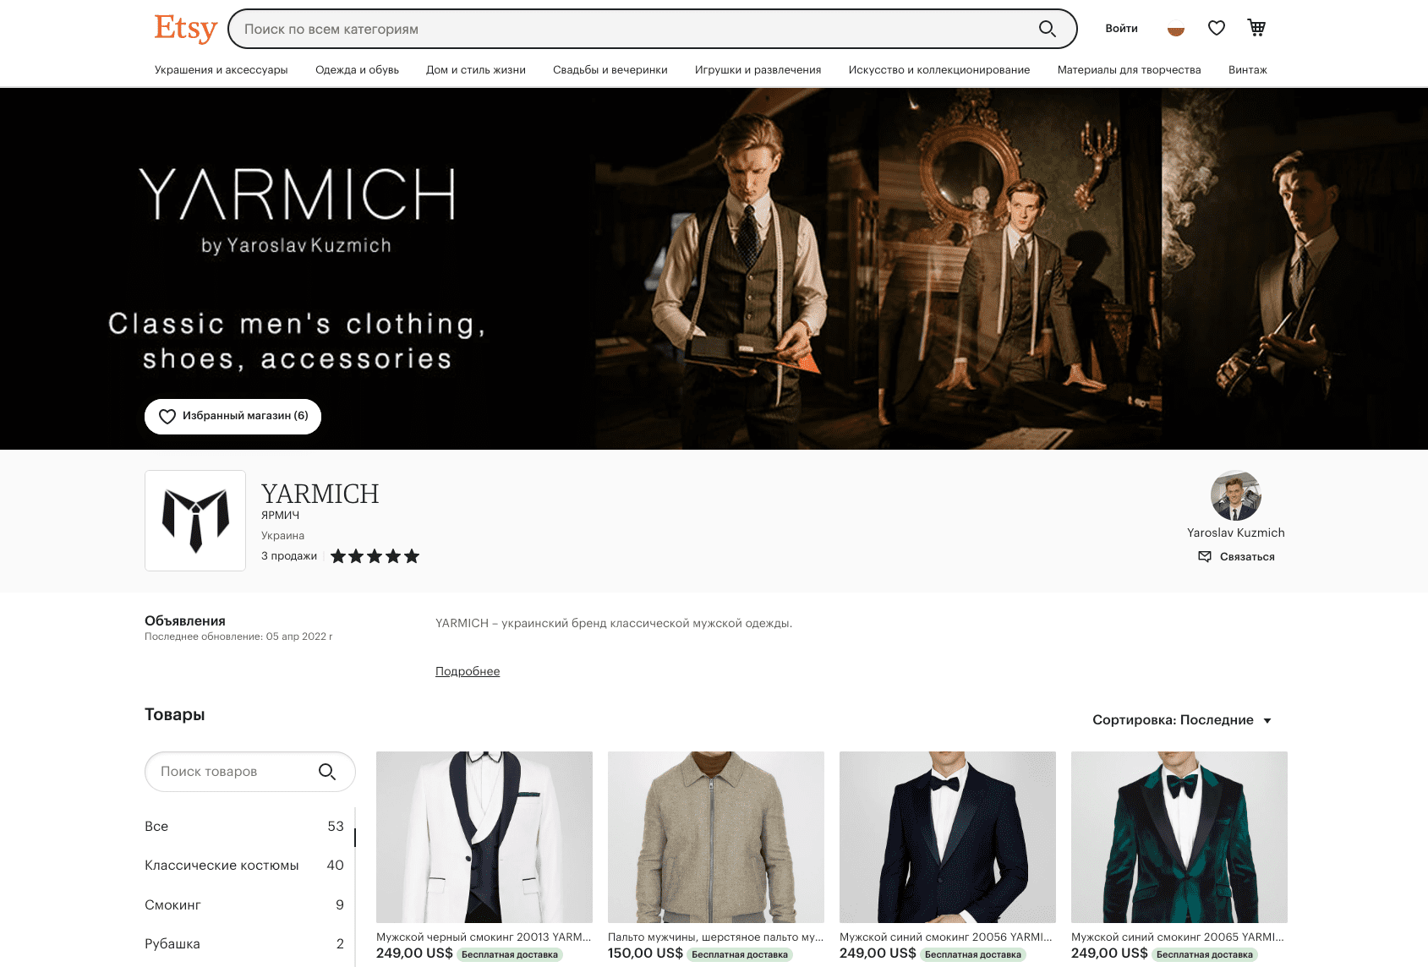Screen dimensions: 1428x967
Task: Open favorites heart icon in header
Action: coord(1217,28)
